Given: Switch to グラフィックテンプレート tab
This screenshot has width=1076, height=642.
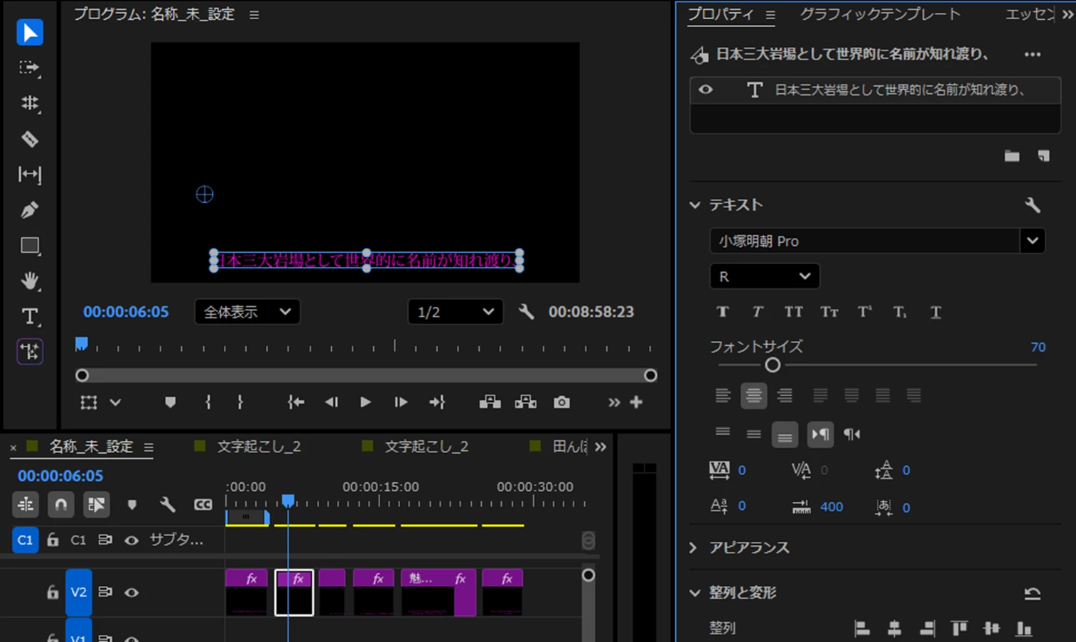Looking at the screenshot, I should click(x=880, y=14).
